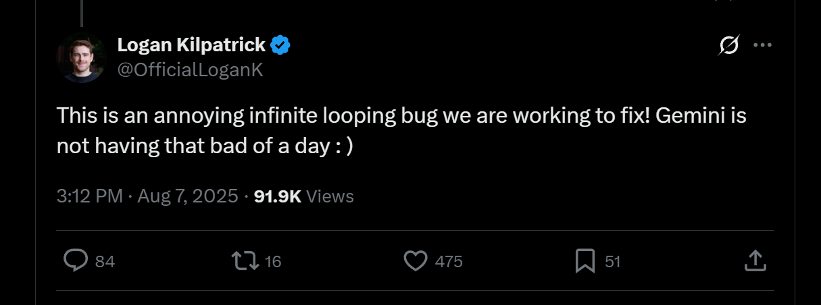This screenshot has height=305, width=821.
Task: Click the 51 bookmarks count
Action: (612, 261)
